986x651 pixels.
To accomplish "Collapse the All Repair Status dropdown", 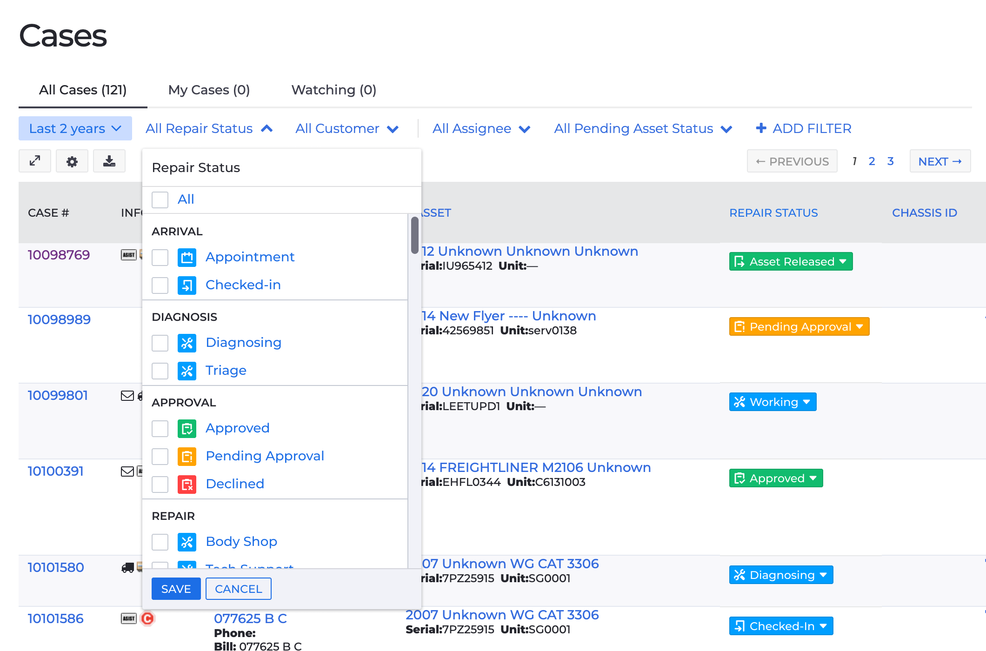I will point(209,128).
